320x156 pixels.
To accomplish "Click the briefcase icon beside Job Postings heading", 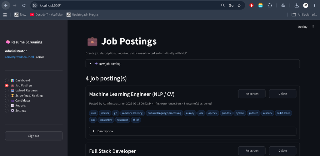I will [92, 41].
